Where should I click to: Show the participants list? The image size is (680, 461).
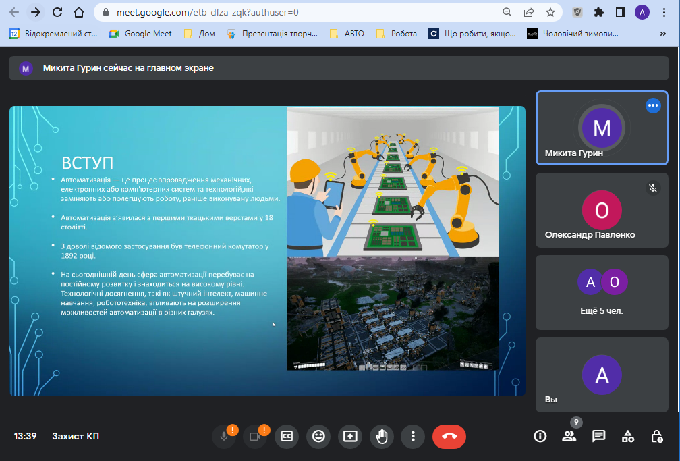point(569,436)
